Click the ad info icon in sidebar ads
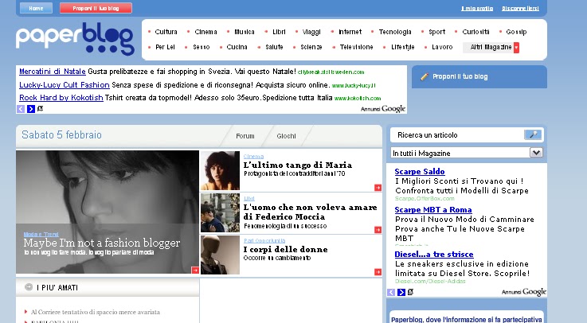The height and width of the screenshot is (323, 587). [410, 292]
